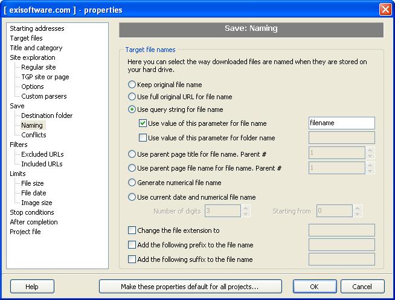Select Site exploration tree node

(33, 57)
